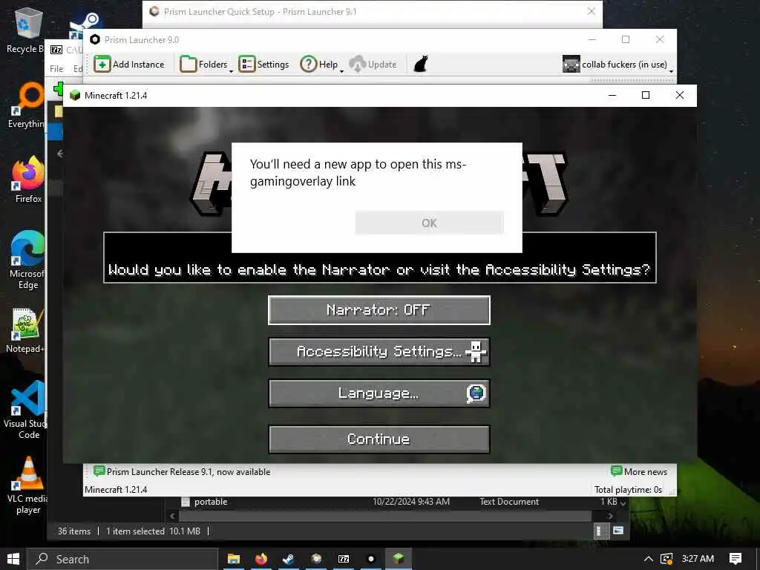Open Minecraft Accessibility Settings
The width and height of the screenshot is (760, 570).
point(379,351)
